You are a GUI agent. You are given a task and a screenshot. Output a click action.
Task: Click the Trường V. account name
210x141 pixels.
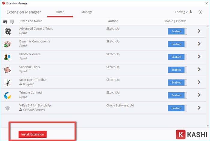(x=181, y=12)
